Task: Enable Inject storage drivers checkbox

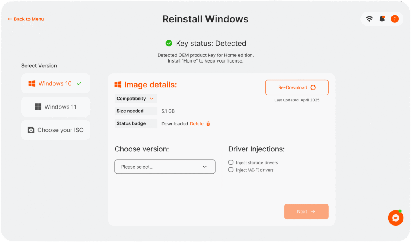Action: (x=231, y=162)
